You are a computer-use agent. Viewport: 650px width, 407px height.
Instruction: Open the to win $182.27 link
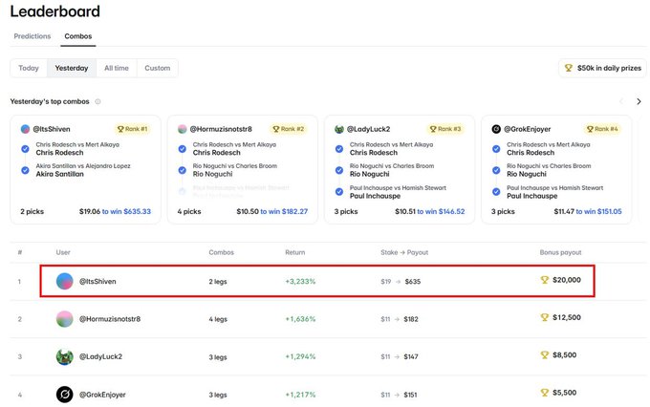click(284, 211)
